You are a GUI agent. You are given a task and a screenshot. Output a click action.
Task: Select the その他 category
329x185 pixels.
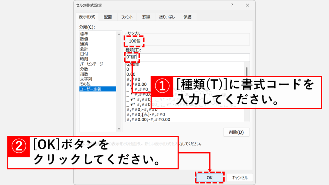(x=98, y=84)
